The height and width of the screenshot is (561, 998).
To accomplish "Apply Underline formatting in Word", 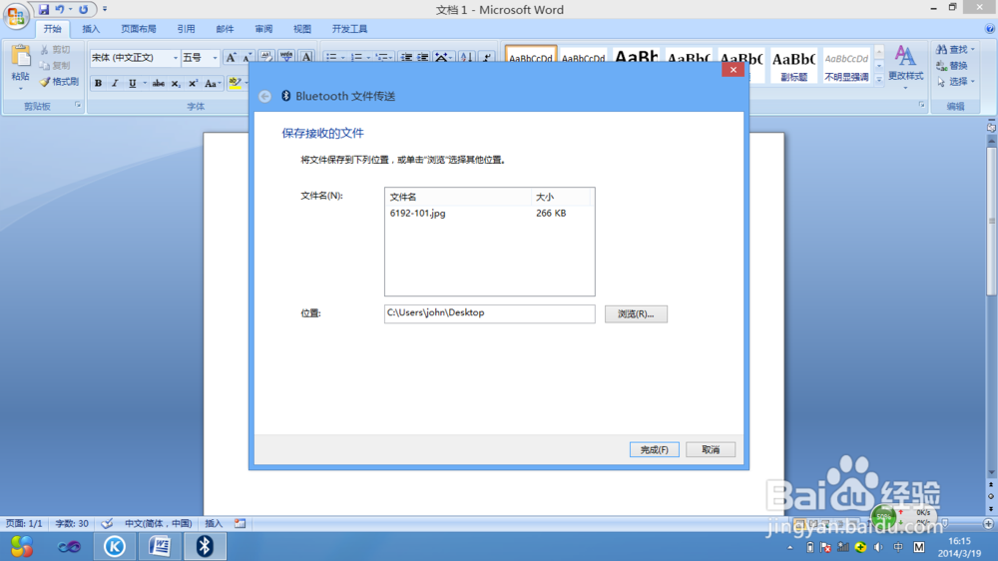I will point(132,84).
